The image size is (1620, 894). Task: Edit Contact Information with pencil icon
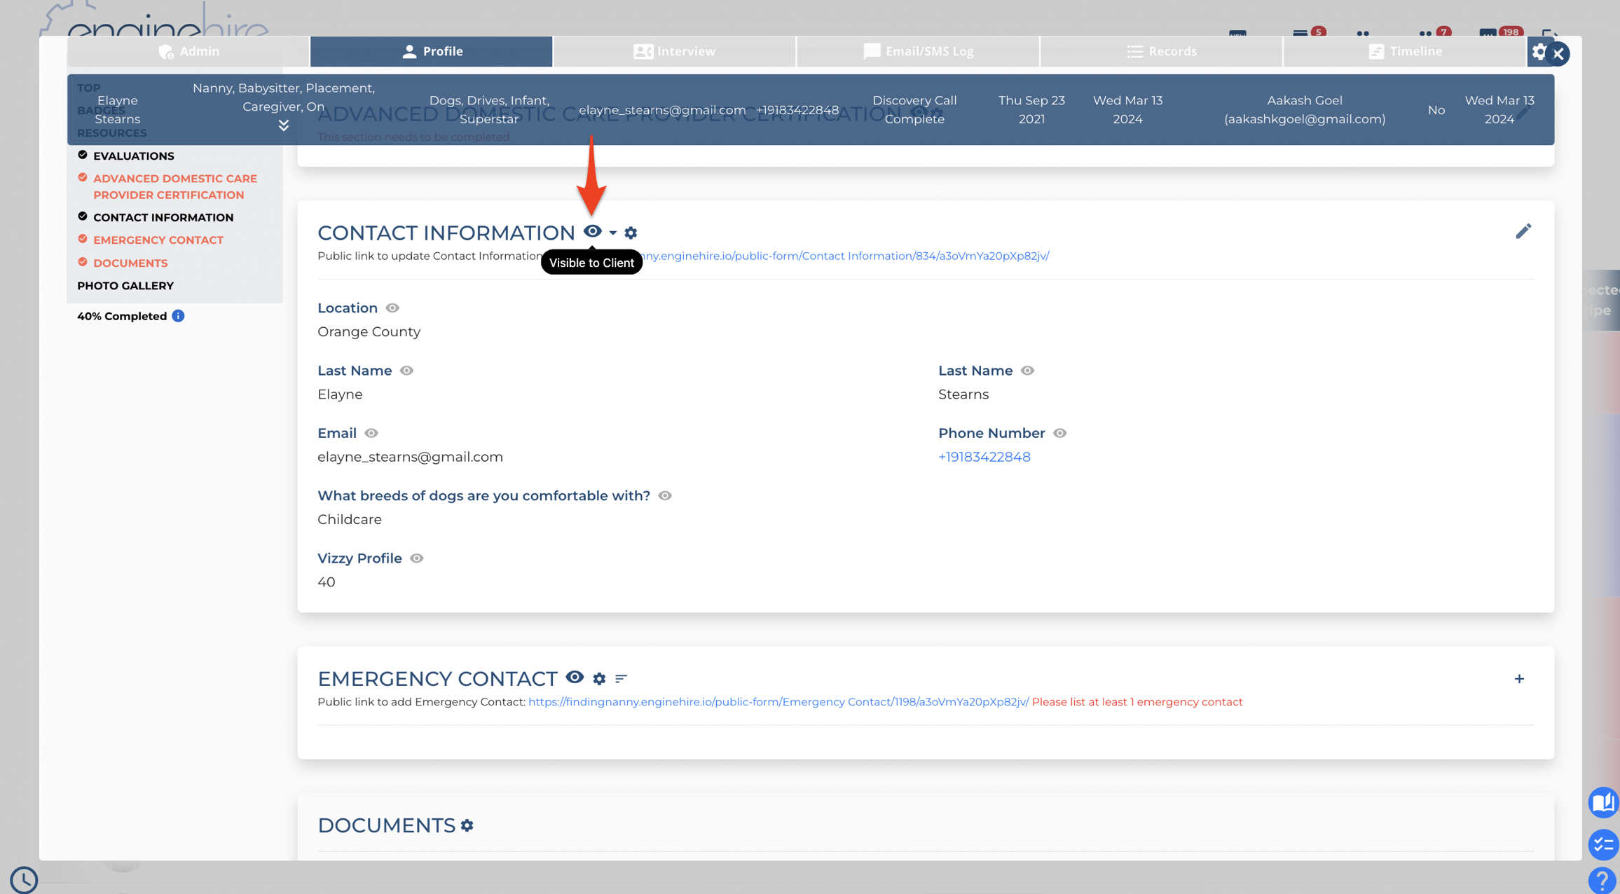[x=1523, y=231]
